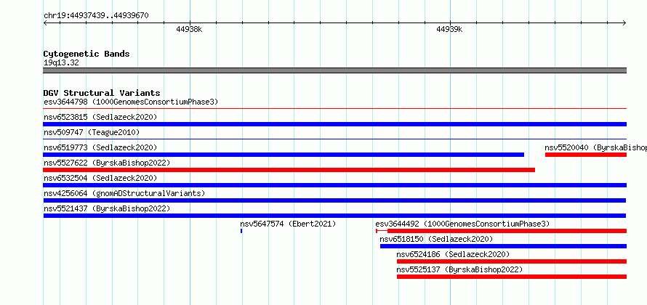Click the ruler's left arrowhead
The height and width of the screenshot is (305, 647).
45,23
